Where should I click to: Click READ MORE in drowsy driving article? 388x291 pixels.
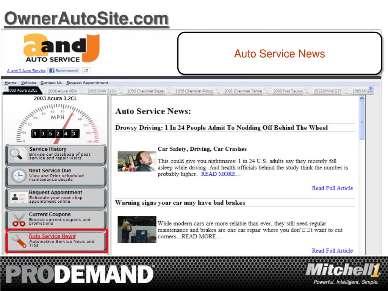coord(221,174)
